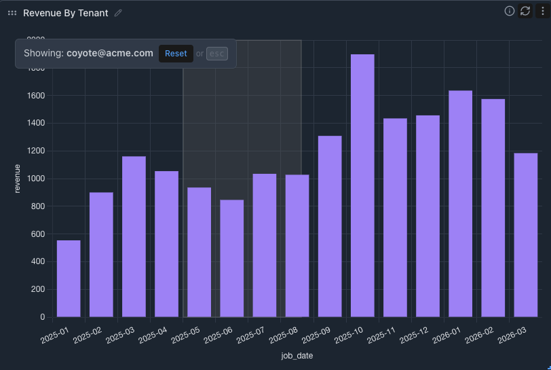
Task: Select the tallest bar for 2025-10
Action: coord(362,185)
